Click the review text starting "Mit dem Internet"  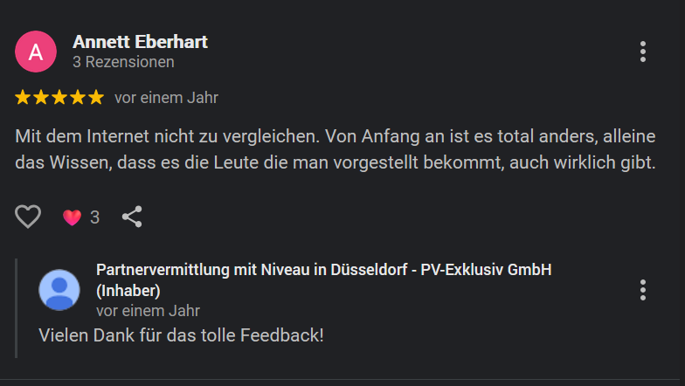coord(335,149)
